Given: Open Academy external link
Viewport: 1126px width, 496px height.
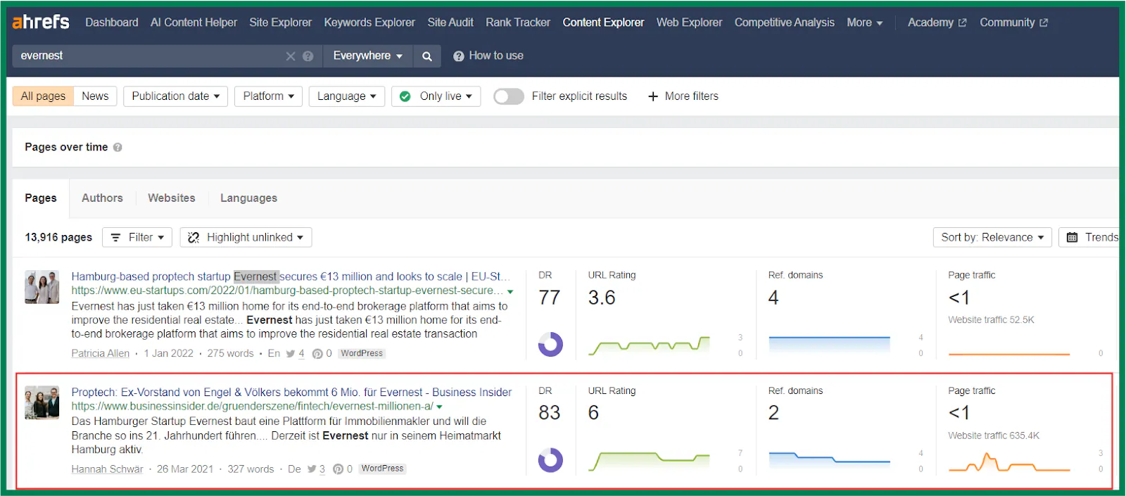Looking at the screenshot, I should [x=937, y=23].
